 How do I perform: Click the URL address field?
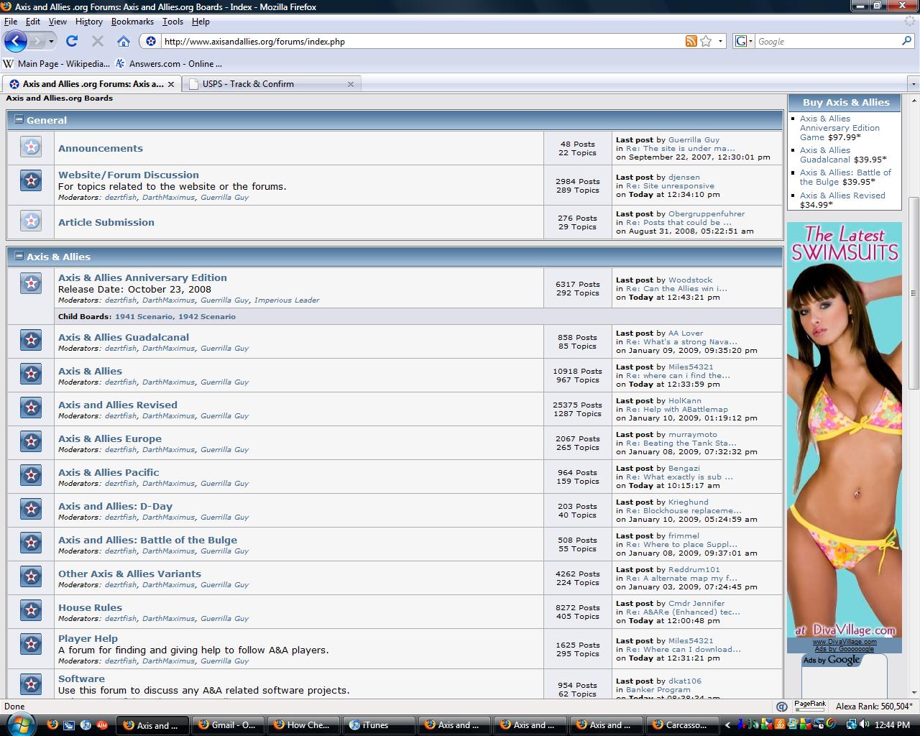pyautogui.click(x=423, y=41)
